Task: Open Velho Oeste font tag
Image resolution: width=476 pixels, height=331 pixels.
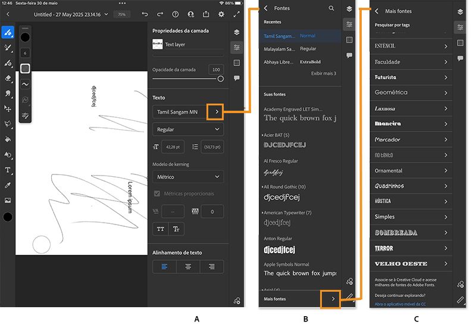Action: pos(411,264)
